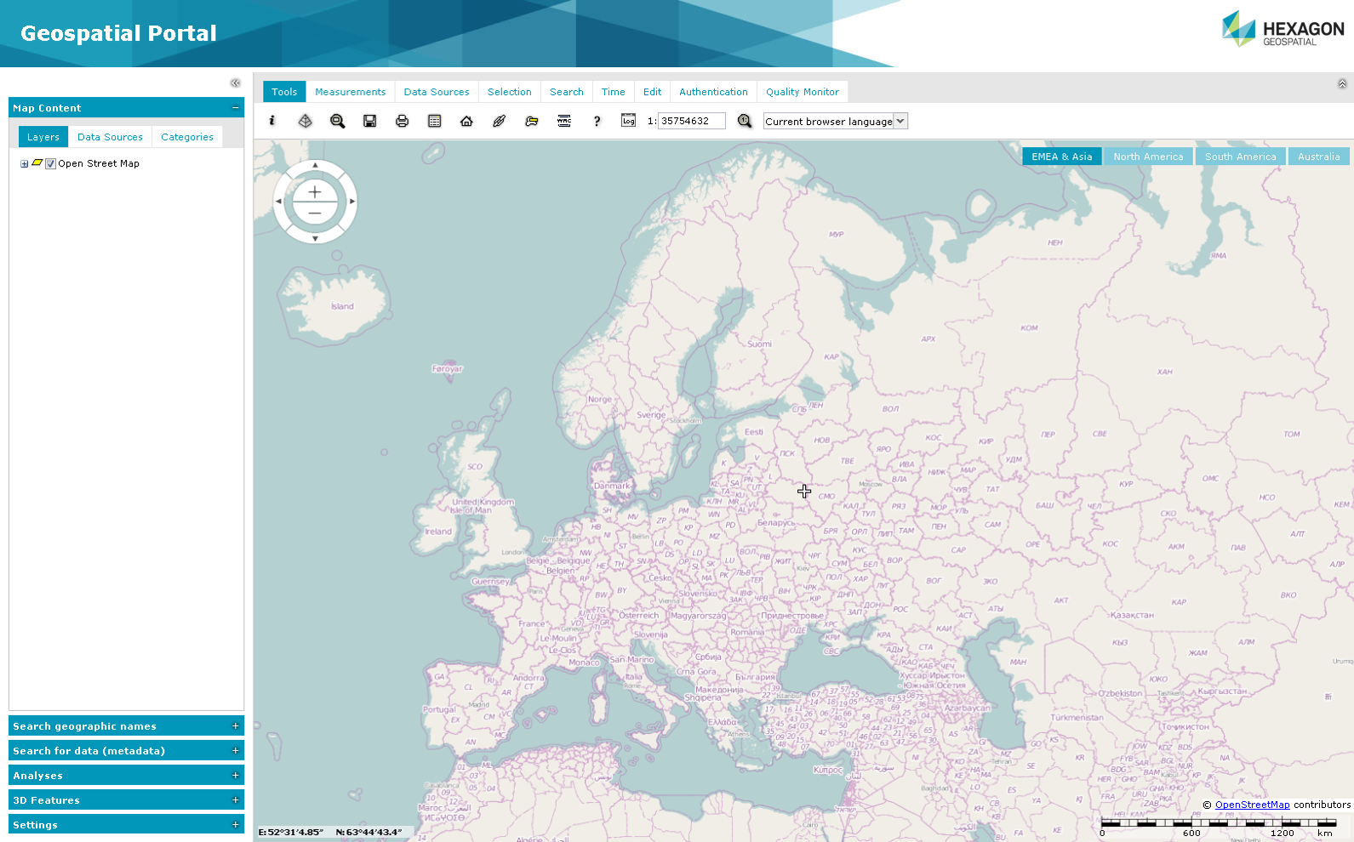Collapse the left sidebar with double chevron

tap(235, 82)
